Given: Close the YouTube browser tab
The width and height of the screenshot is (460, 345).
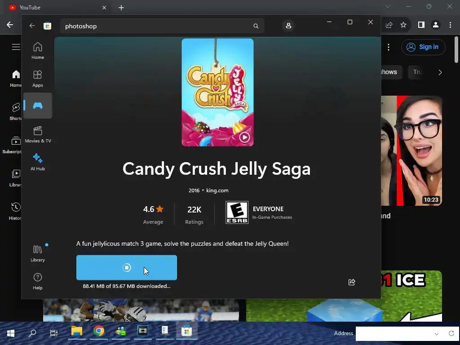Looking at the screenshot, I should click(104, 8).
